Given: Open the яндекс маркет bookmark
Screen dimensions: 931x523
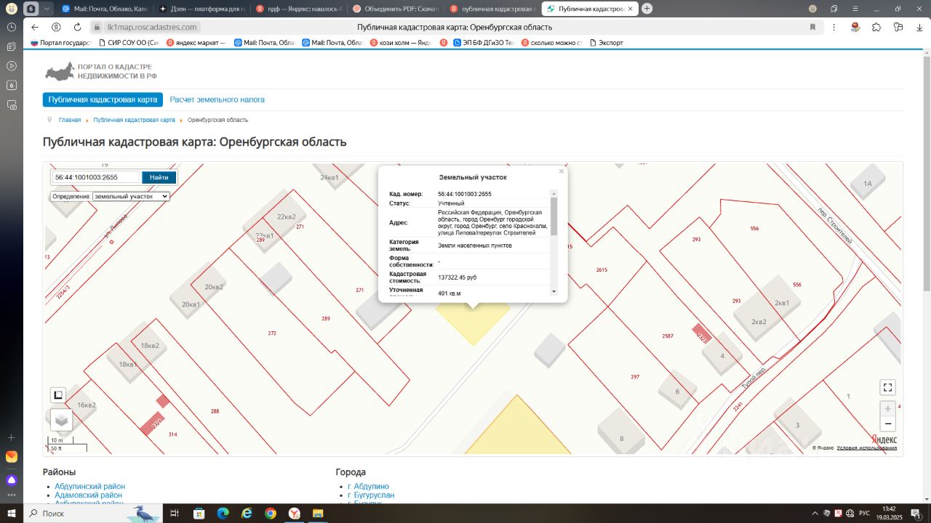Looking at the screenshot, I should [x=196, y=43].
